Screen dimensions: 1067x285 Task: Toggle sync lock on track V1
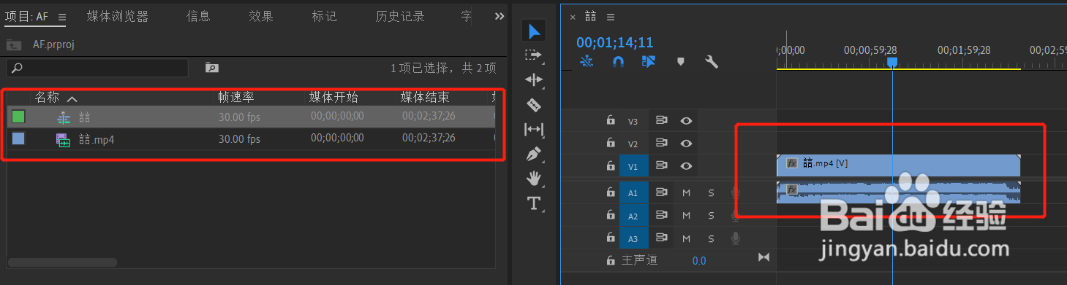click(x=662, y=166)
